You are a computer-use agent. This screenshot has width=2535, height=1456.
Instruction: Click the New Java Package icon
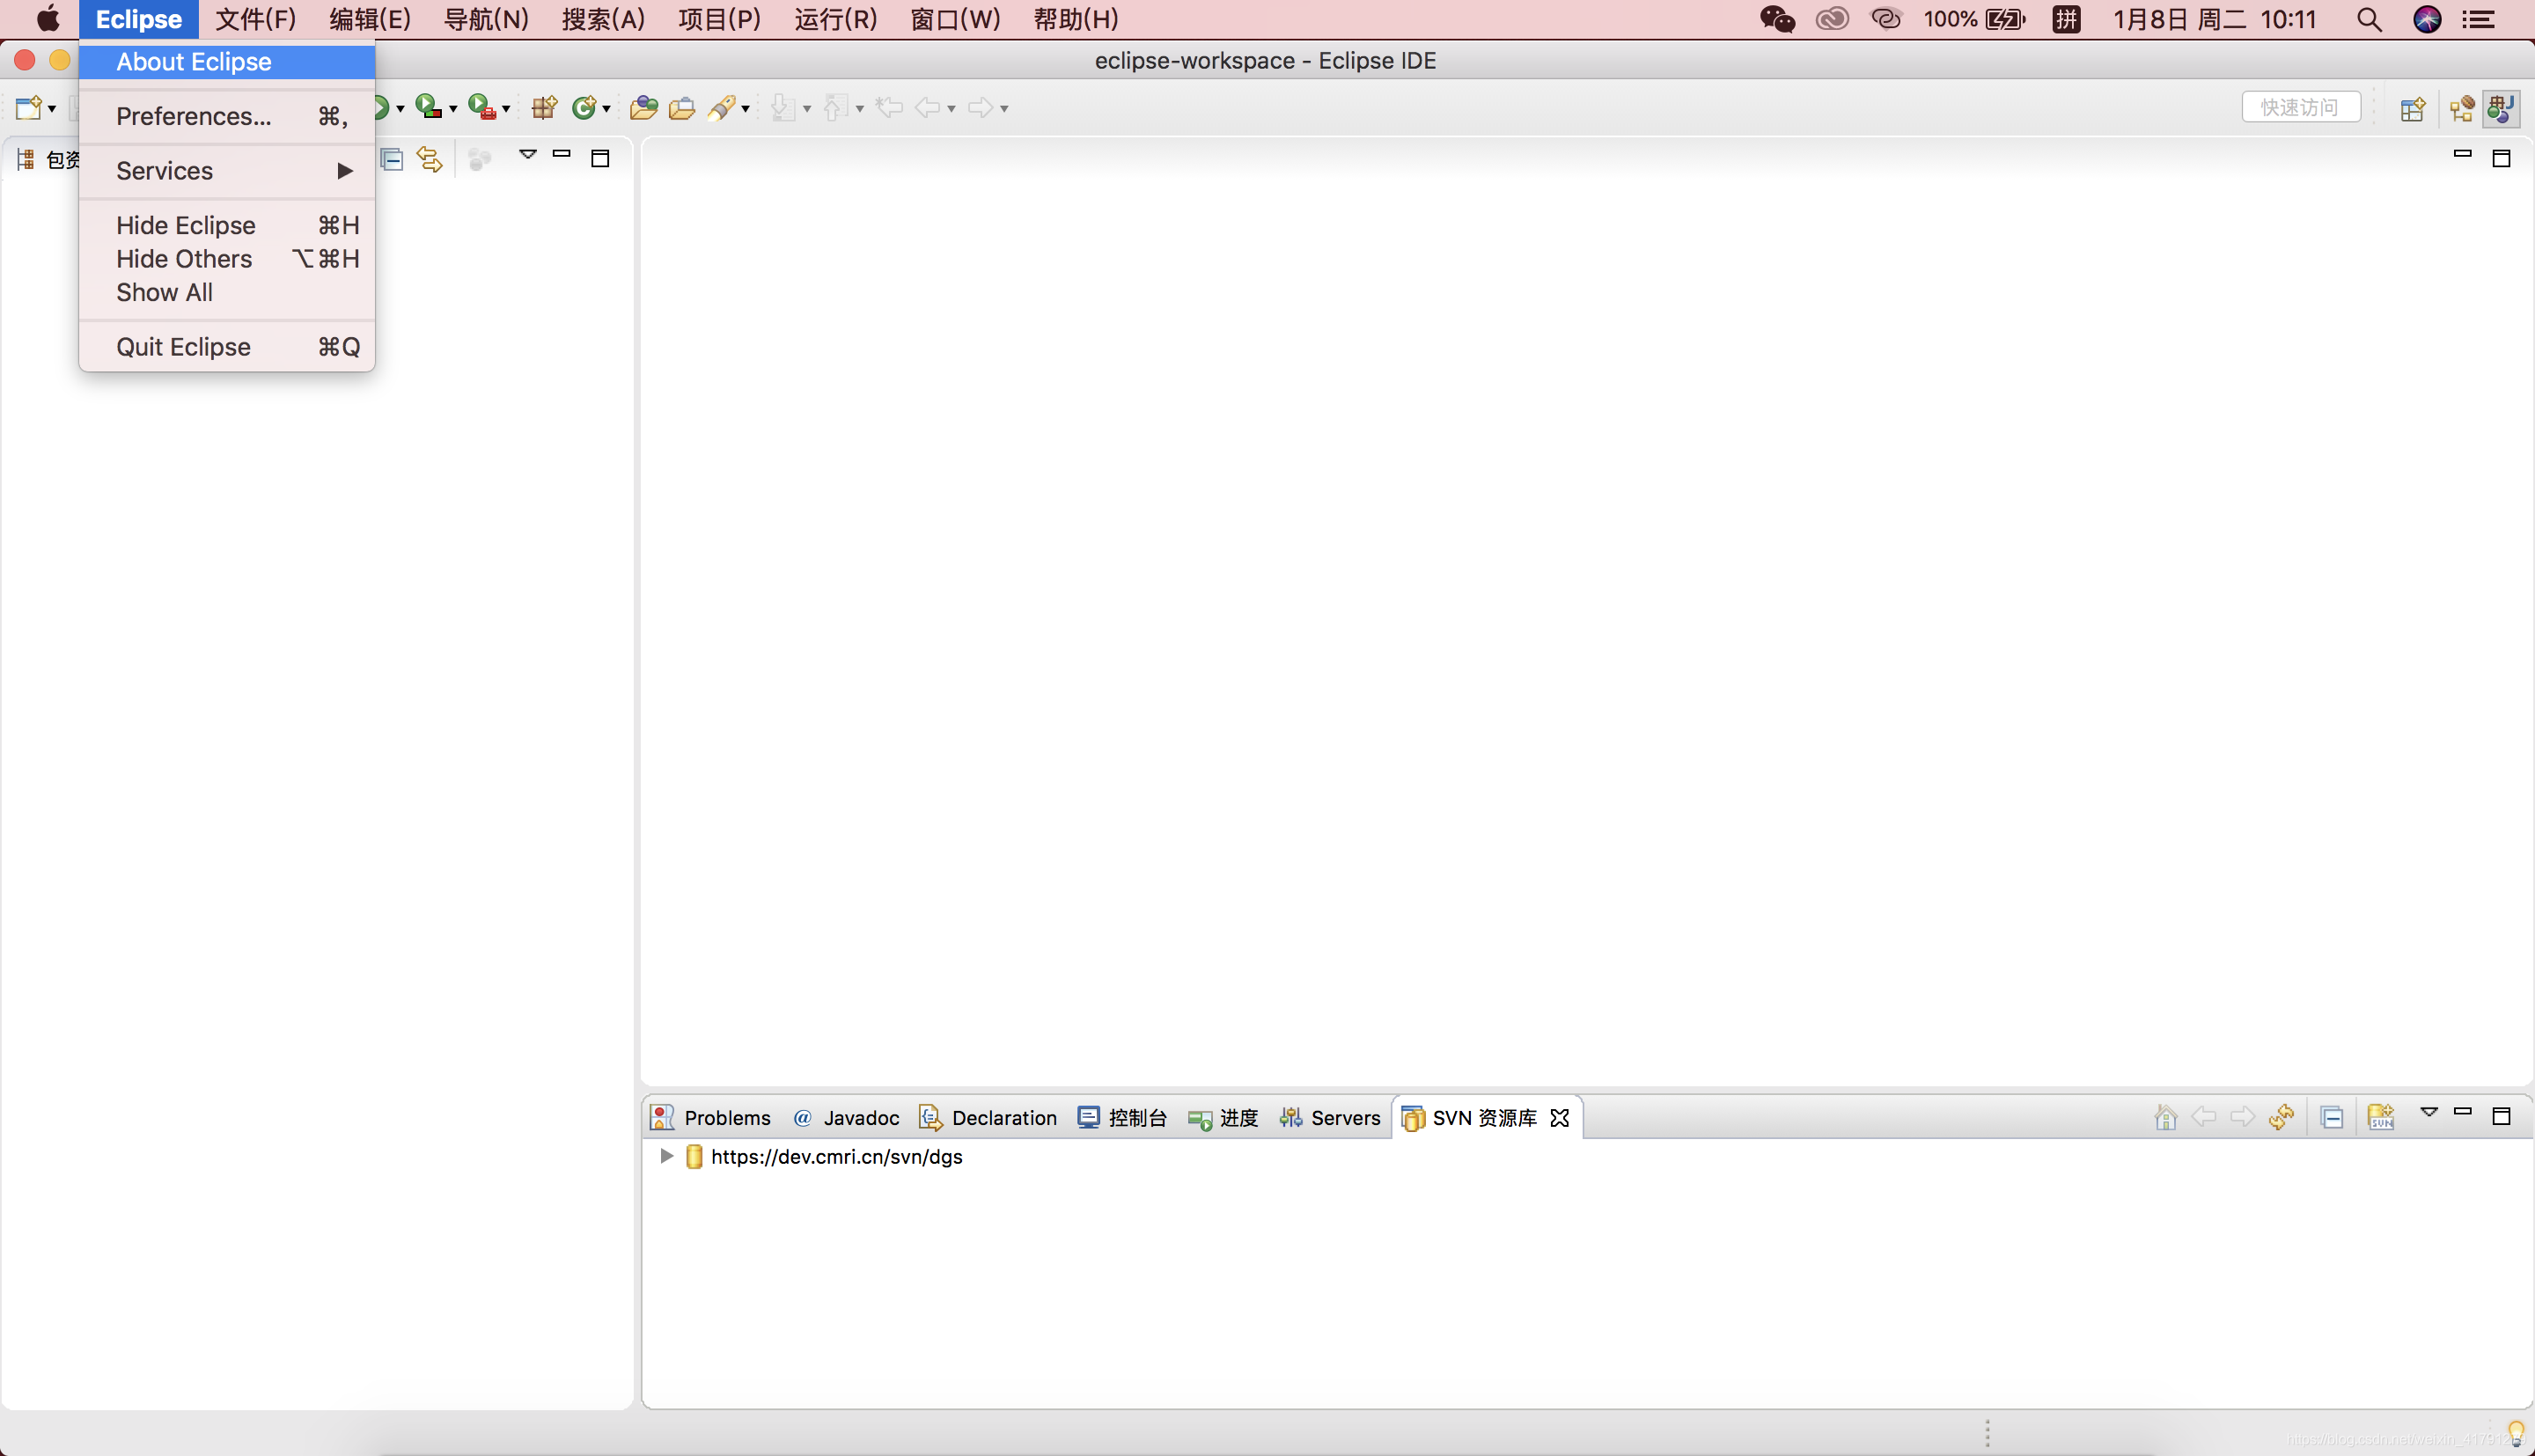pyautogui.click(x=545, y=107)
